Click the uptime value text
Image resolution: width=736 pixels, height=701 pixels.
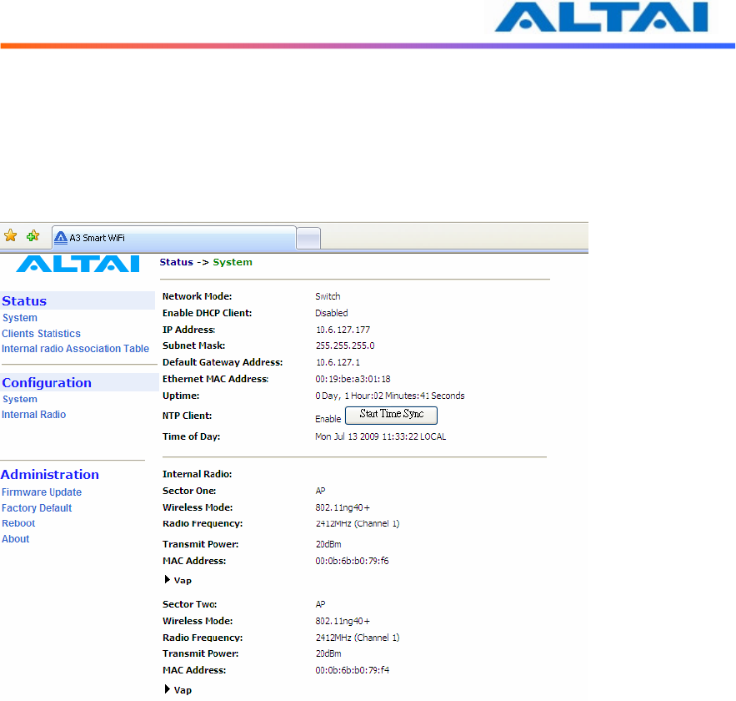click(390, 396)
